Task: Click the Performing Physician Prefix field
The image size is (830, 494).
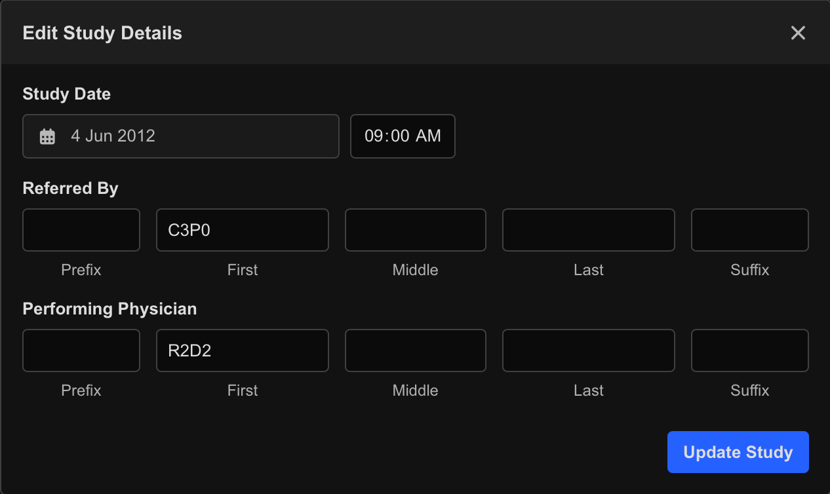Action: click(x=81, y=351)
